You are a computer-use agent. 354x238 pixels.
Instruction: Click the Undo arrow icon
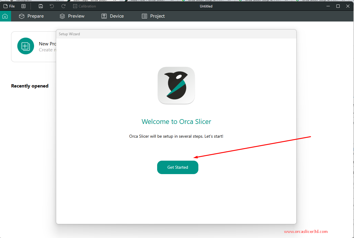(52, 6)
